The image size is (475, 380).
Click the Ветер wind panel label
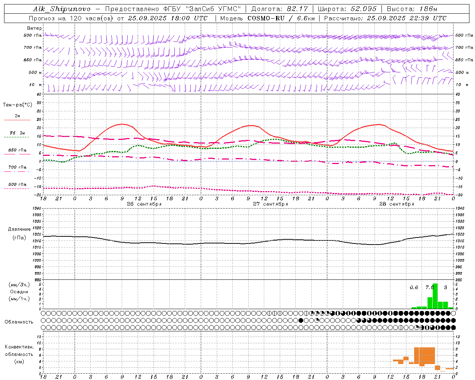(35, 28)
